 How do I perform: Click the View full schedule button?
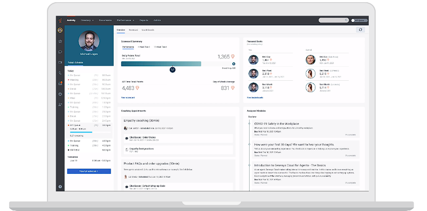[89, 171]
